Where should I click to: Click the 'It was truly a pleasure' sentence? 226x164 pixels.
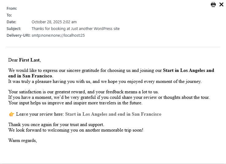click(x=105, y=81)
